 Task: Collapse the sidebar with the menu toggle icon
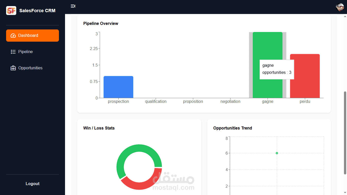[73, 6]
